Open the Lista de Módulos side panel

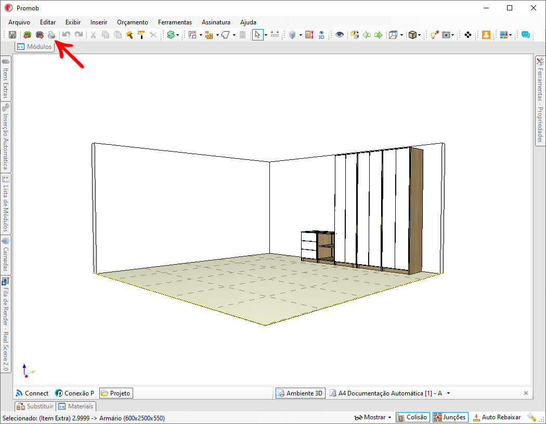(x=6, y=204)
